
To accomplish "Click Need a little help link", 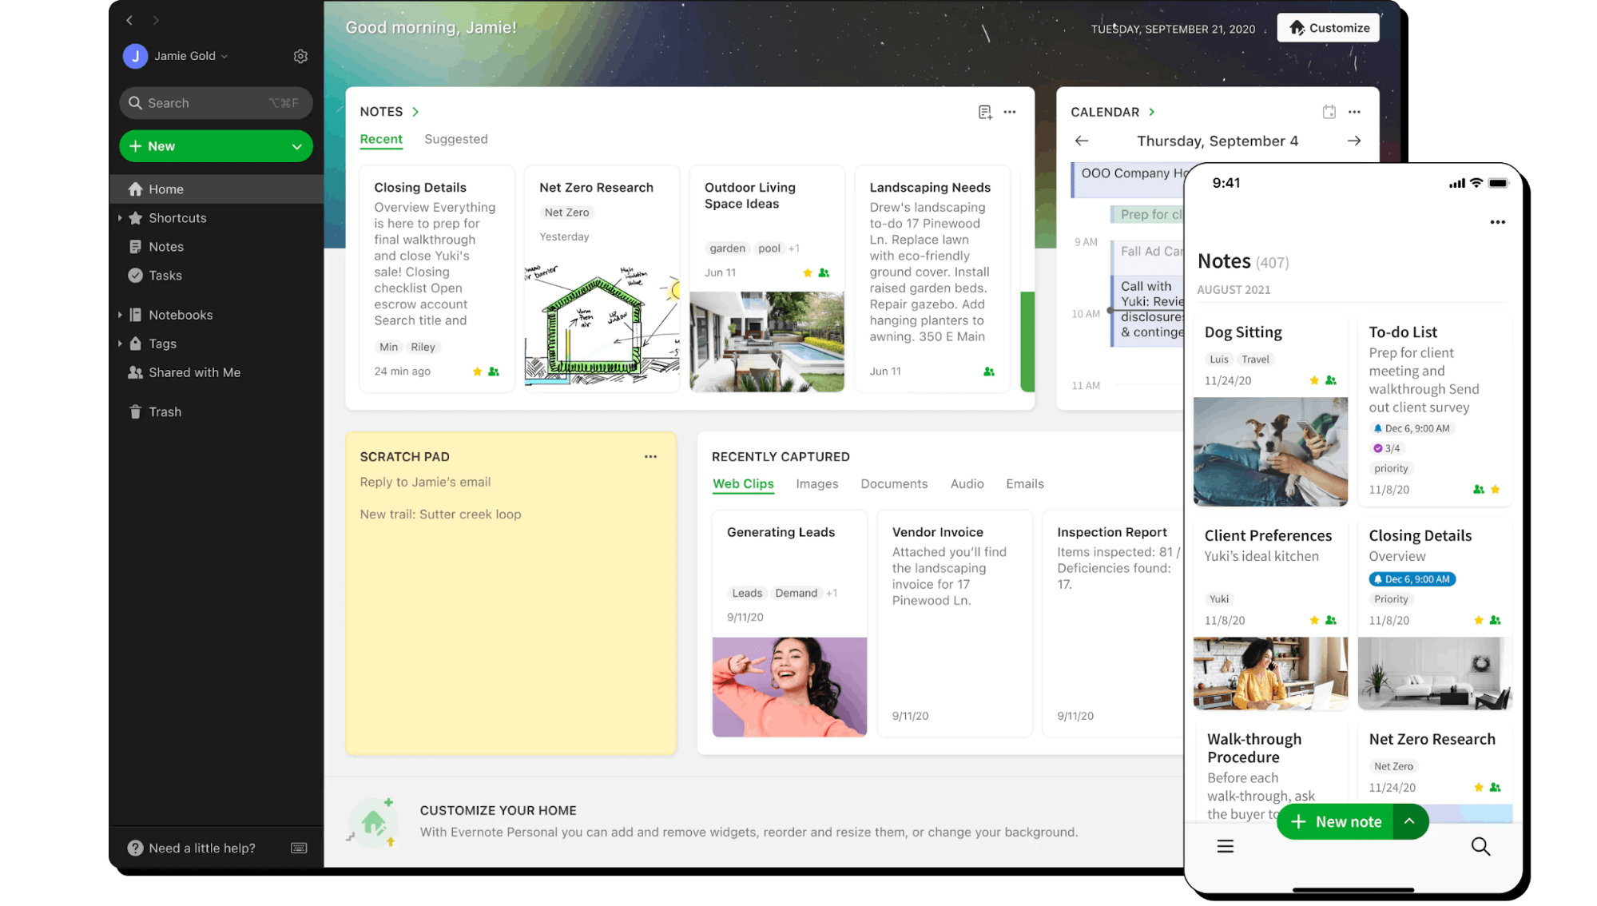I will (x=201, y=848).
